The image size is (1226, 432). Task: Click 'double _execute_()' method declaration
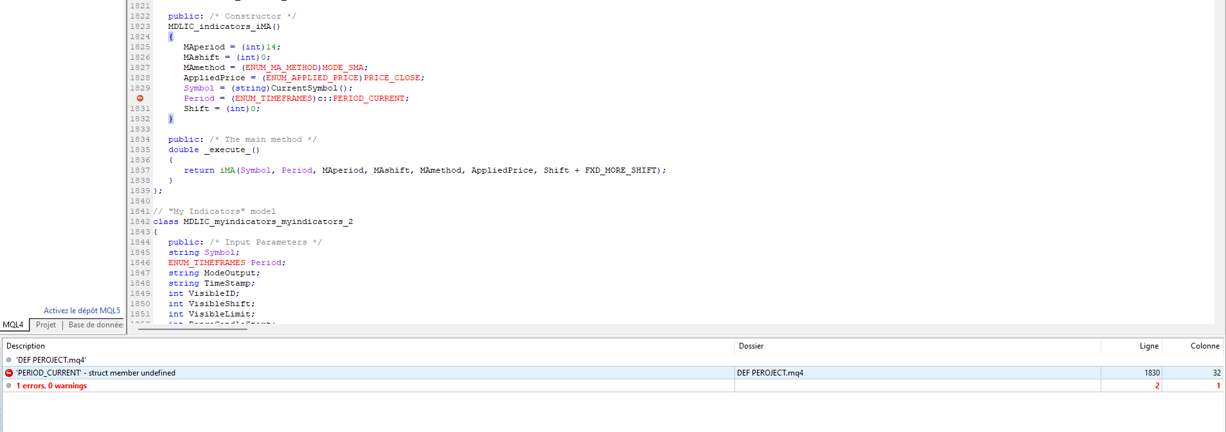pos(214,150)
